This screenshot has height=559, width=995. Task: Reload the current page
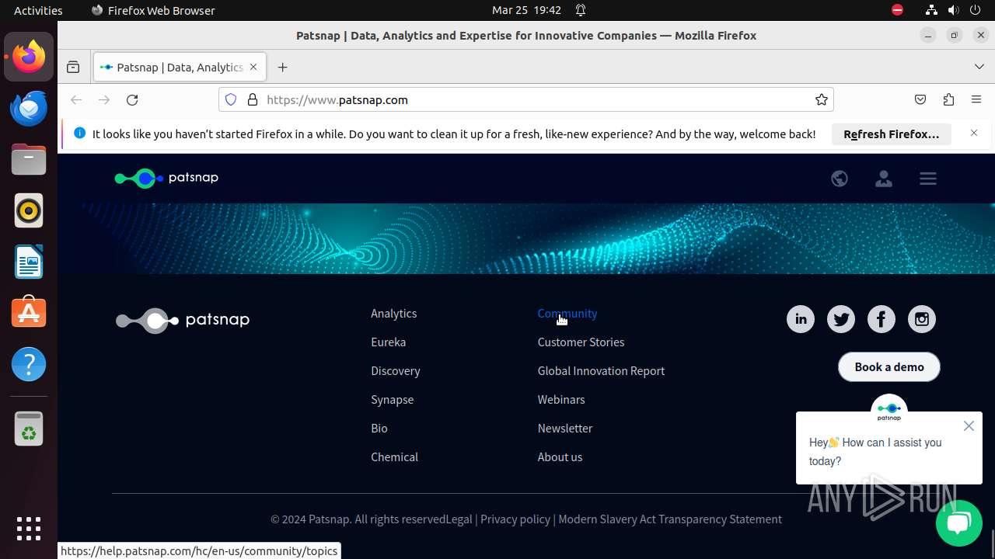132,99
